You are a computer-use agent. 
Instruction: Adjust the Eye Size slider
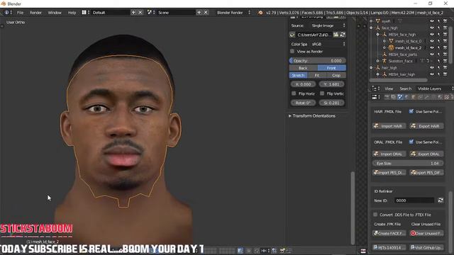point(408,164)
